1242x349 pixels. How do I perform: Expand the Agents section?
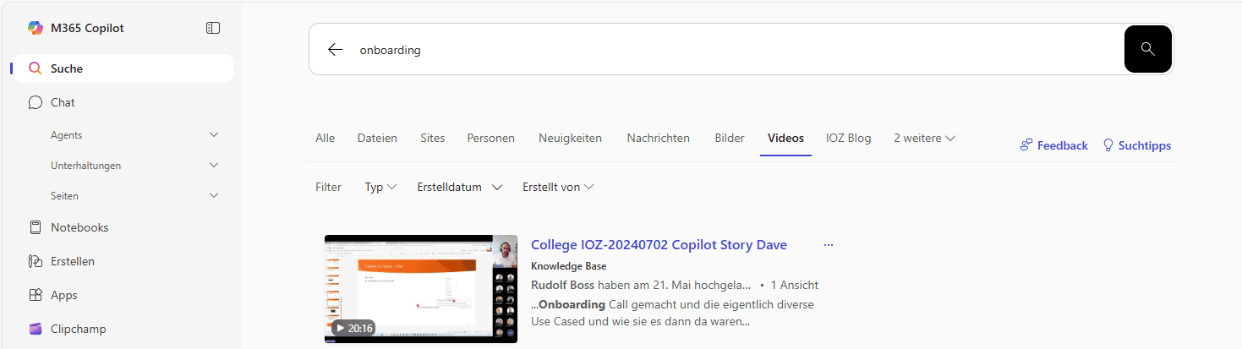click(x=214, y=135)
